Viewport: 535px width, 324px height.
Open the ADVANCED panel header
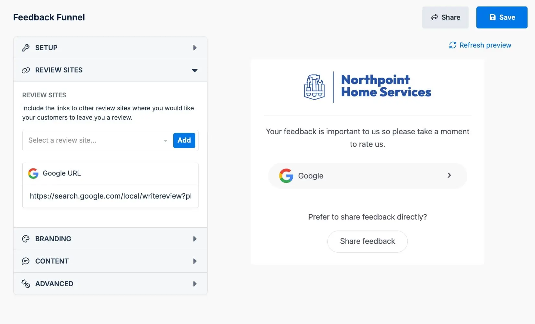pyautogui.click(x=110, y=284)
